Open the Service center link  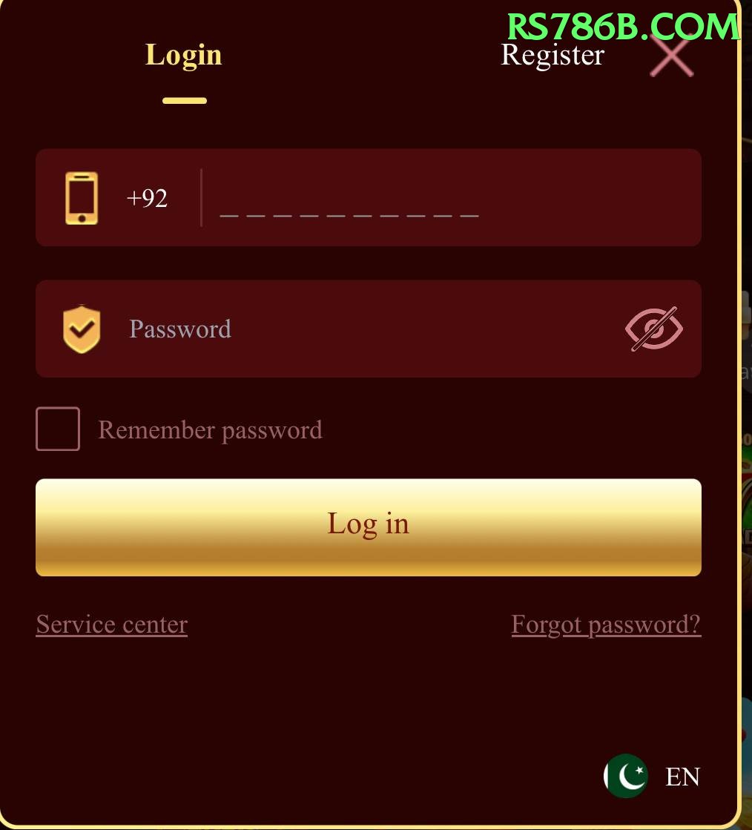112,625
